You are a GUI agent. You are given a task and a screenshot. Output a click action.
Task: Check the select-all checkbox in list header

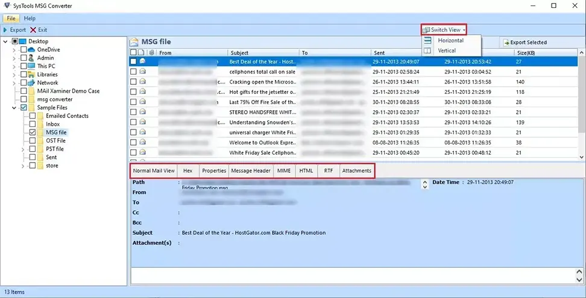(133, 52)
